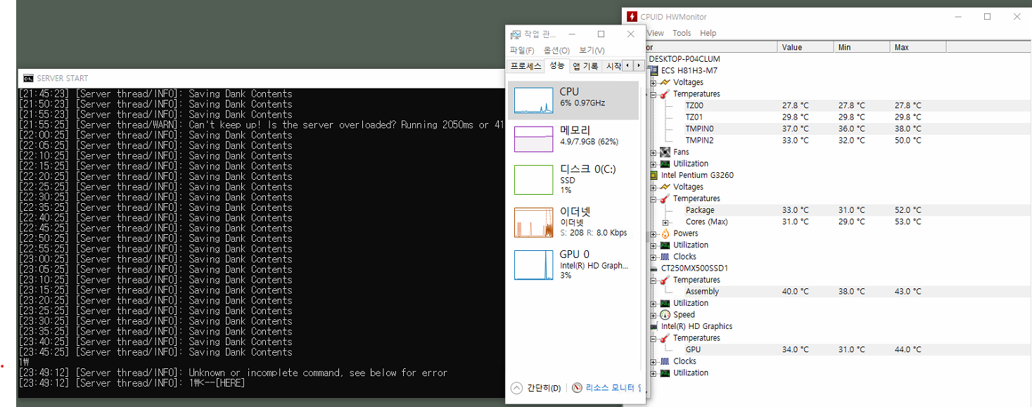Click the GPU max value 44.0 °C

908,349
